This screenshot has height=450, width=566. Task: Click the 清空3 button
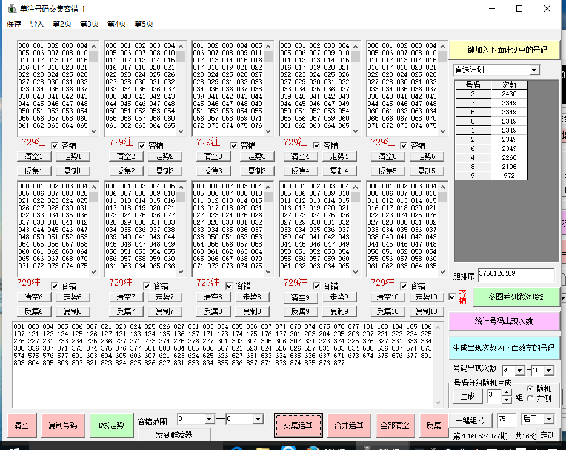click(x=212, y=156)
